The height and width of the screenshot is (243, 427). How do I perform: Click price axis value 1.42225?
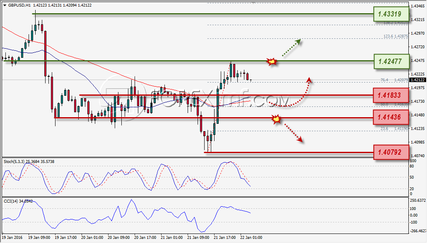[x=418, y=74]
